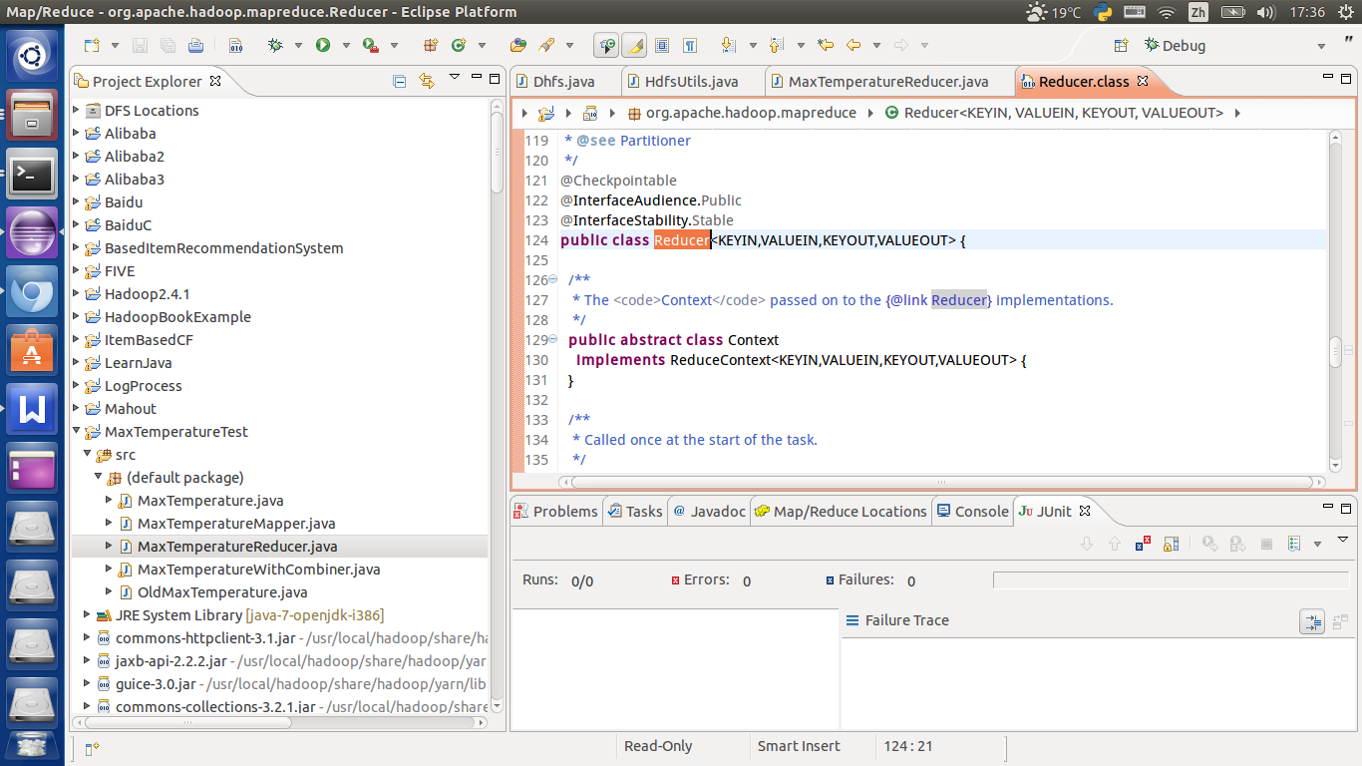Collapse the MaxTemperatureTest project

pyautogui.click(x=78, y=432)
